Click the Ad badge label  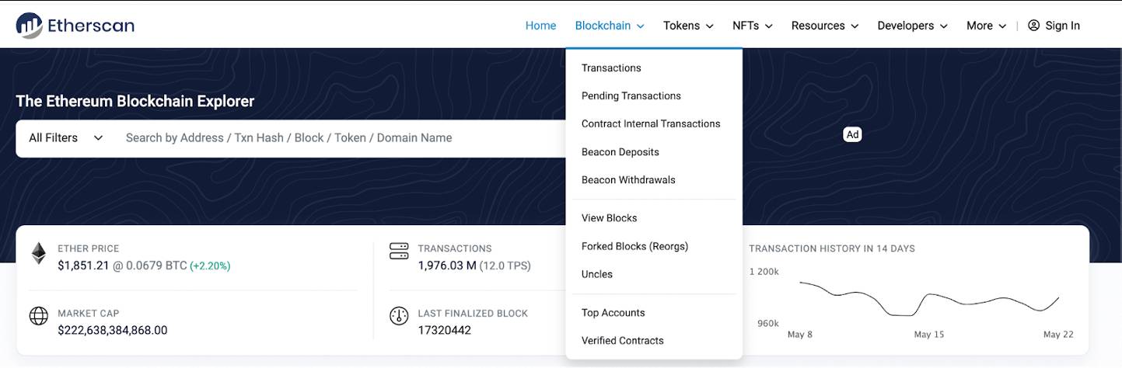tap(852, 134)
